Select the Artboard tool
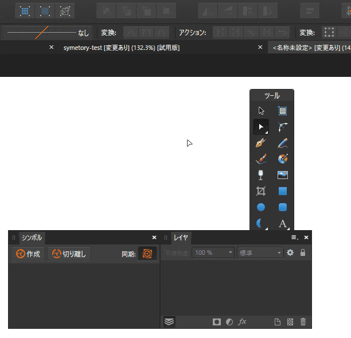The image size is (351, 338). point(283,111)
